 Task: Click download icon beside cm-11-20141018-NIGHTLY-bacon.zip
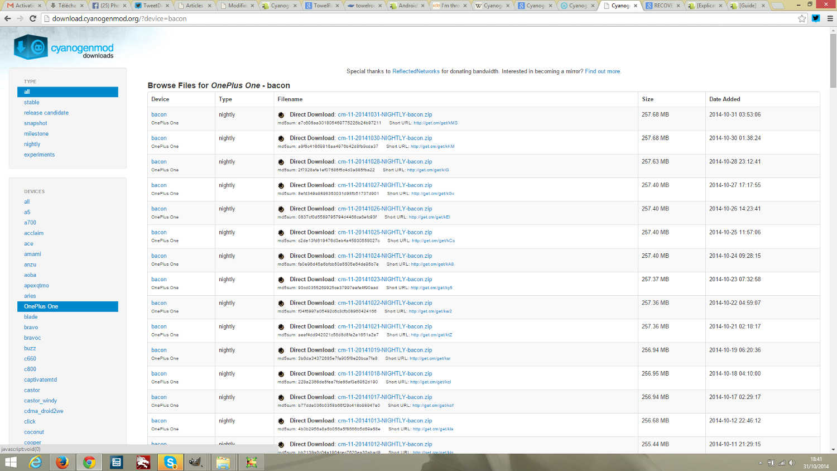click(281, 374)
